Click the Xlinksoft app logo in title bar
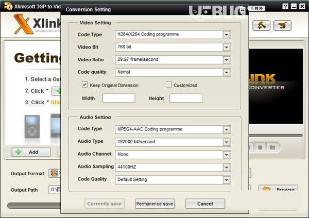This screenshot has width=309, height=218. (8, 6)
